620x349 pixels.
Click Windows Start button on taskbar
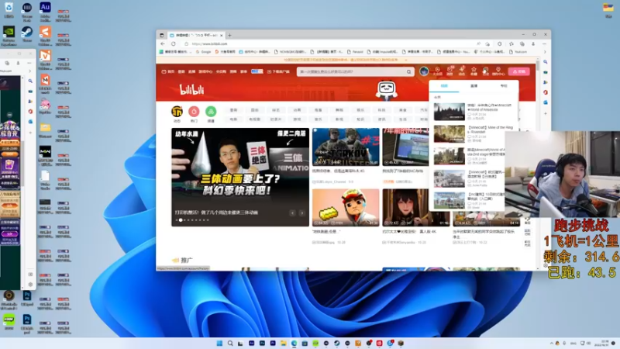pos(219,343)
